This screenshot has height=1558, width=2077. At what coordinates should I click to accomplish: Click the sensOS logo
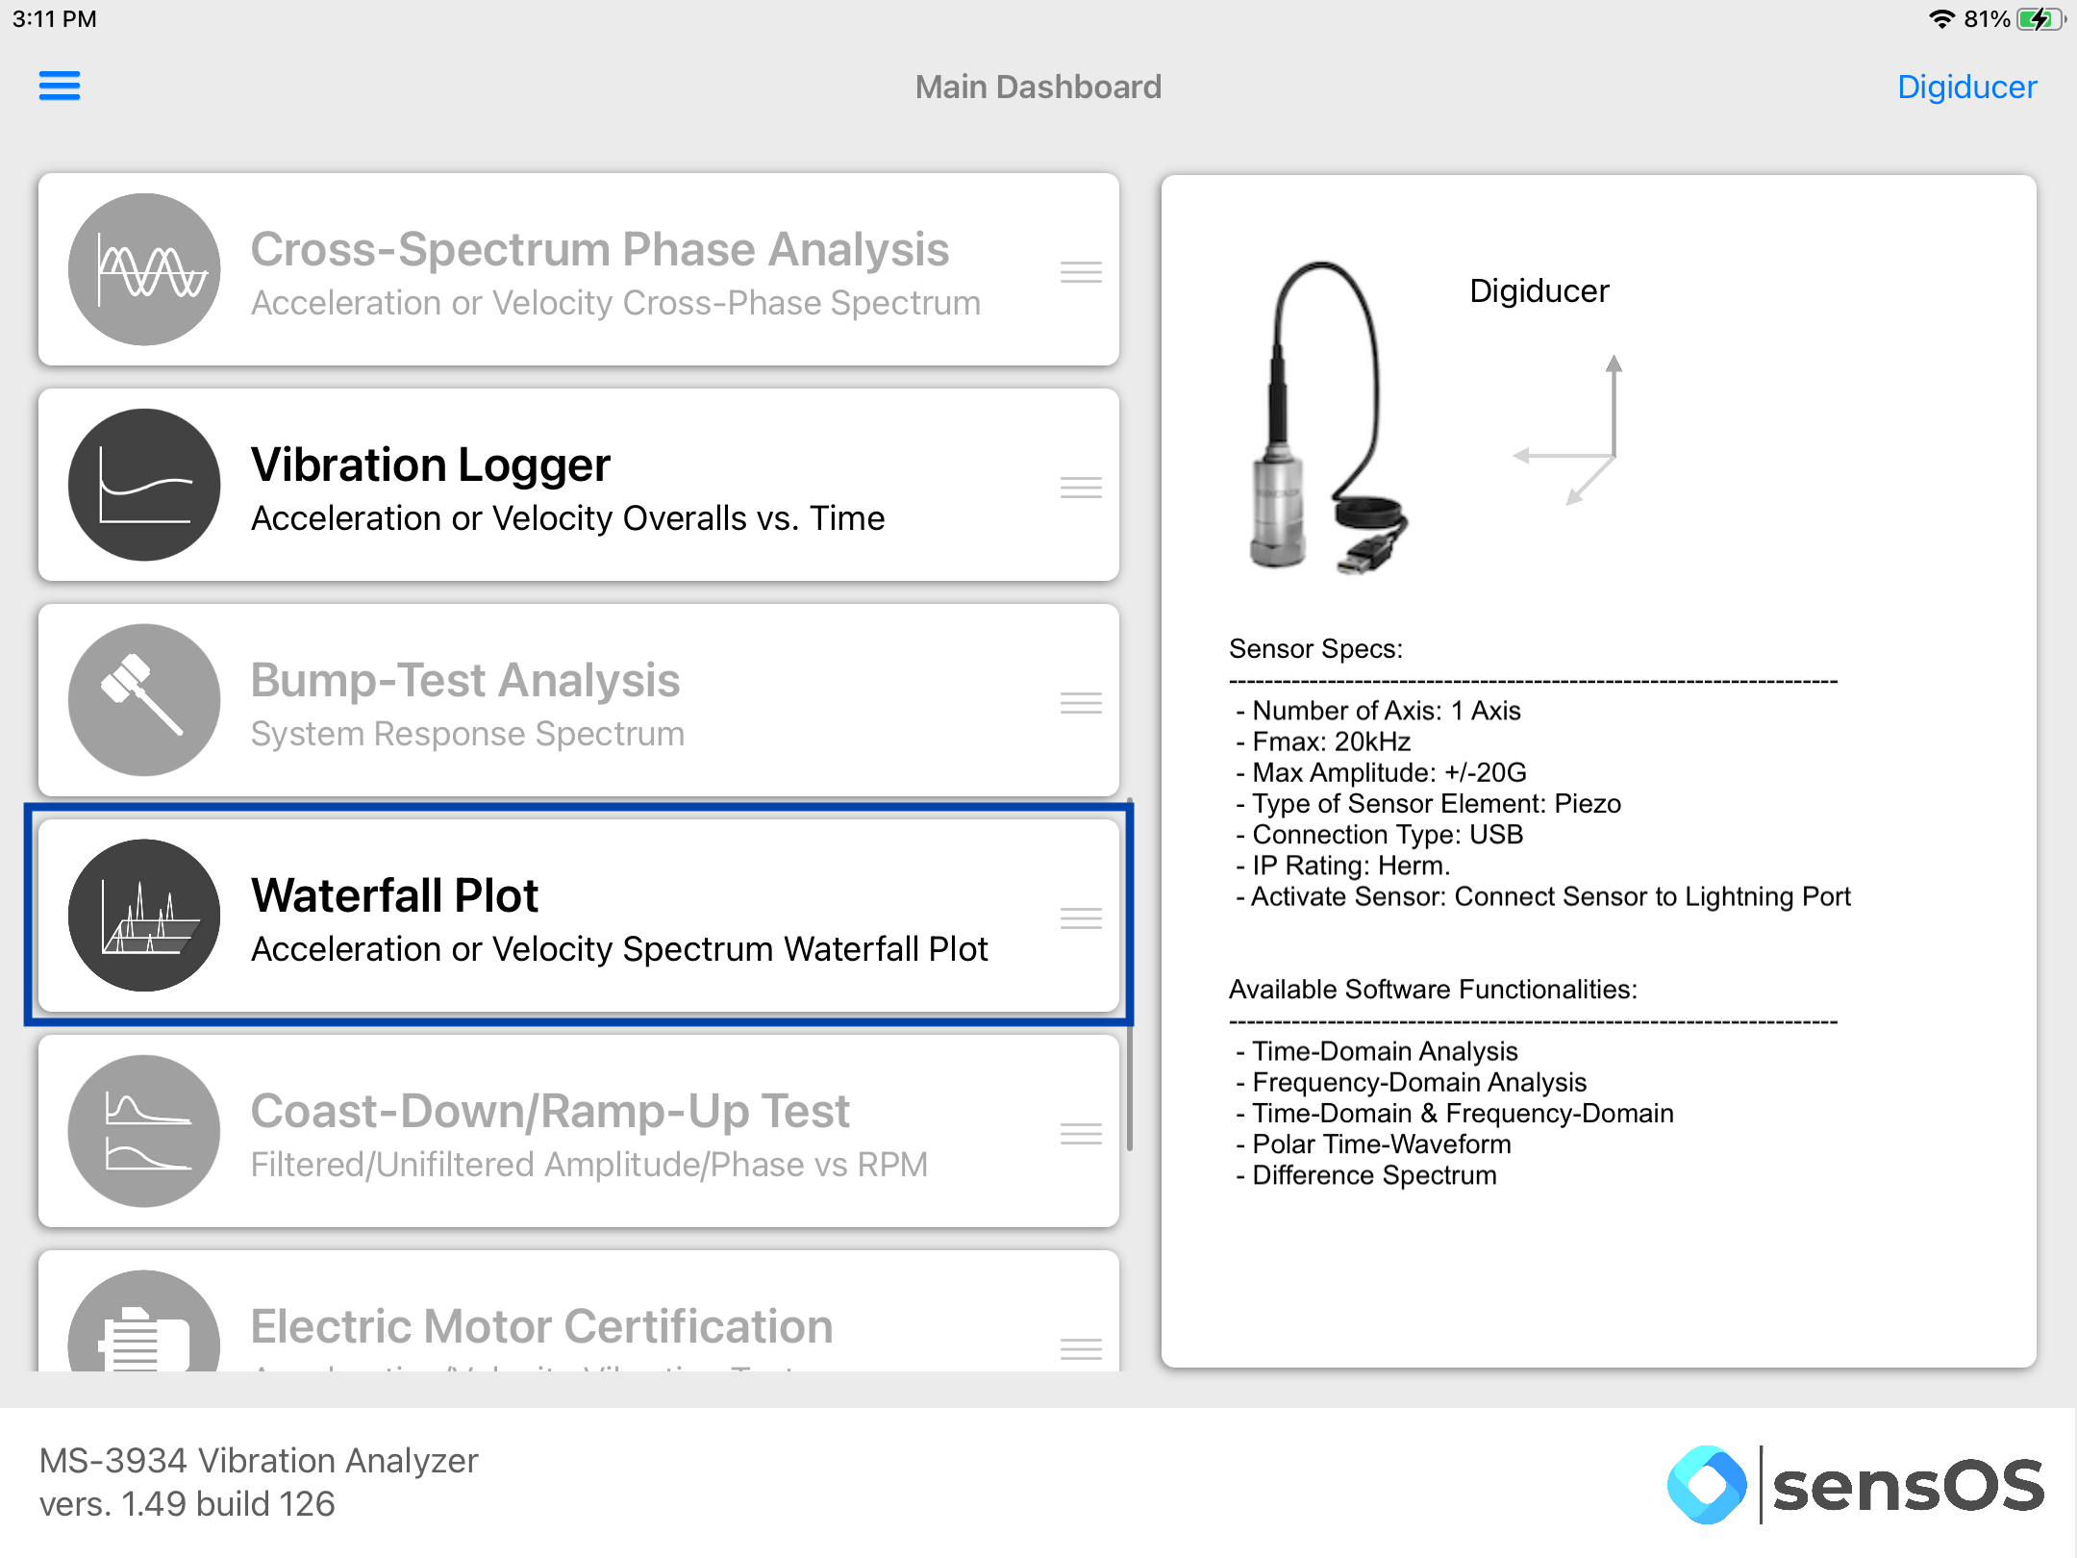1856,1485
